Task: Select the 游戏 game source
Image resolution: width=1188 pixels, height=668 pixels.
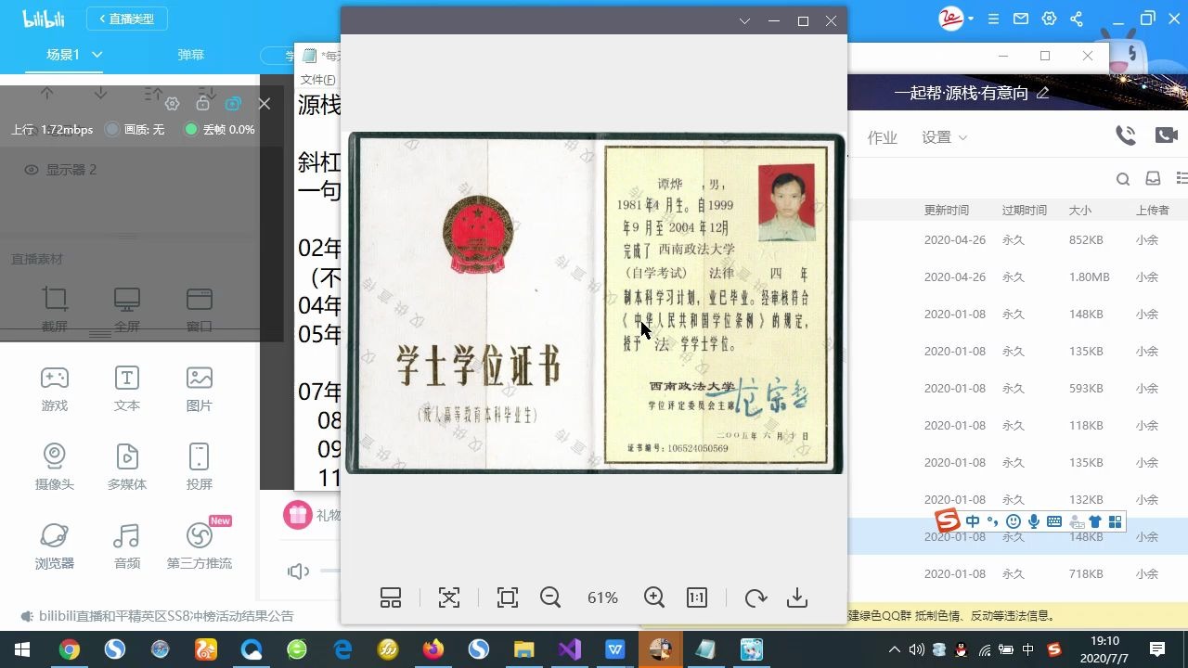Action: pos(55,388)
